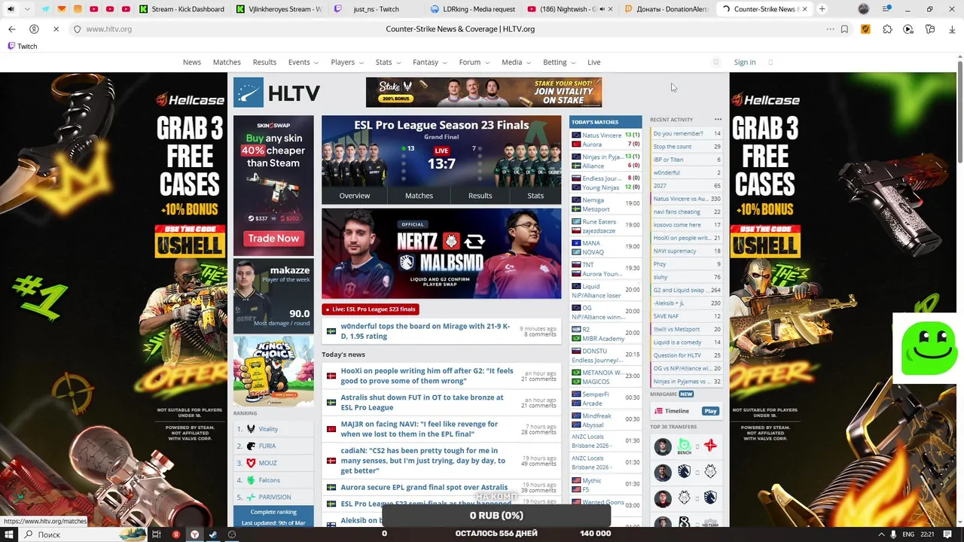
Task: Expand the Betting dropdown menu
Action: [559, 62]
